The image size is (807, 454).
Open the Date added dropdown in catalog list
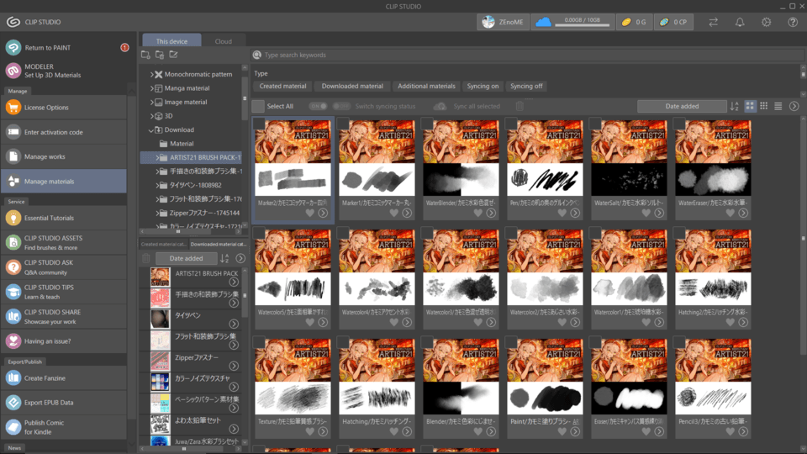186,258
